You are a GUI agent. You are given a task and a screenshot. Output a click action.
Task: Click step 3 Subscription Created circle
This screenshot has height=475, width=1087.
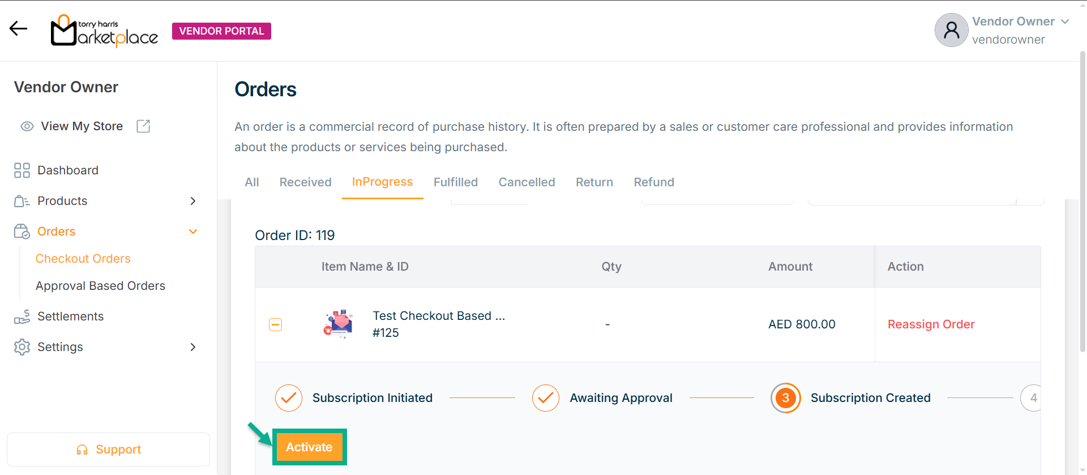click(785, 398)
